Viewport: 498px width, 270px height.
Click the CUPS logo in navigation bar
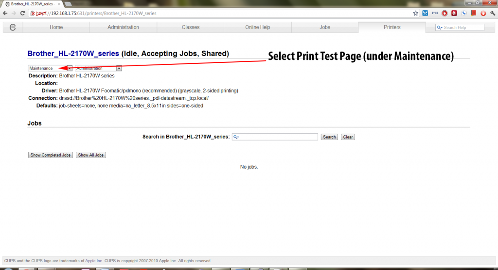point(13,27)
